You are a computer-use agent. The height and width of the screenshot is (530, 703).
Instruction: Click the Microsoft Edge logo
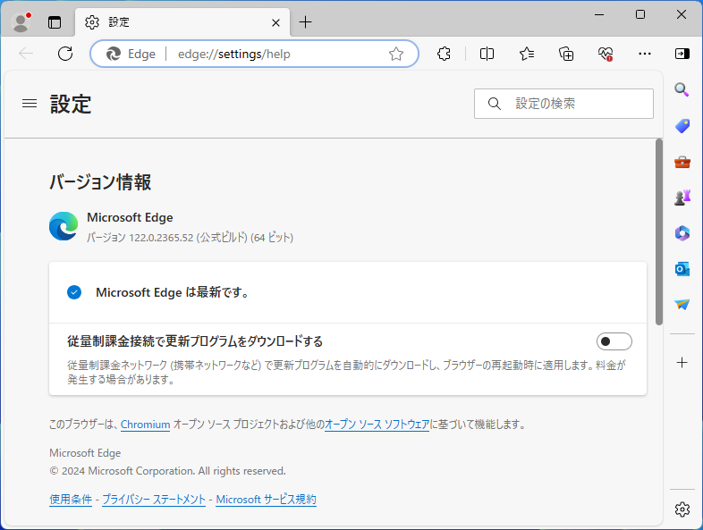coord(64,226)
